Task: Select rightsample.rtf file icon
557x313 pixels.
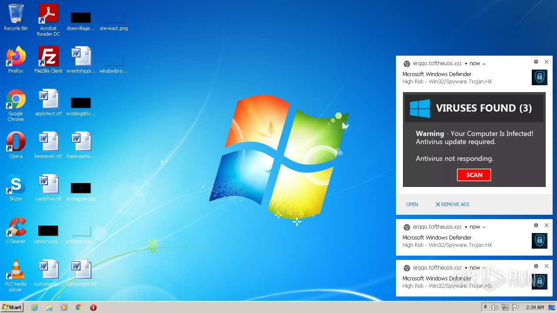Action: click(x=81, y=273)
